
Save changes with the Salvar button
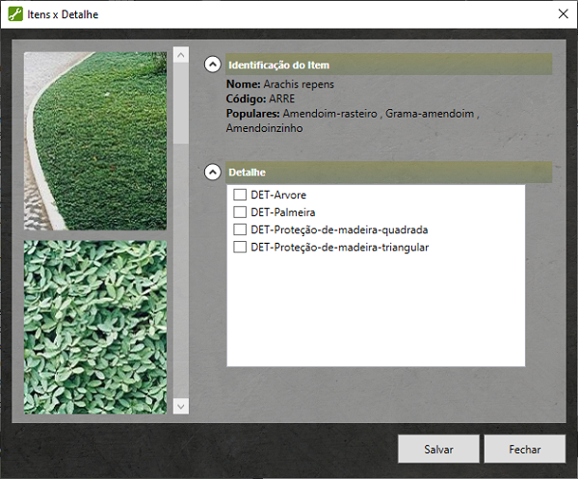(x=438, y=449)
